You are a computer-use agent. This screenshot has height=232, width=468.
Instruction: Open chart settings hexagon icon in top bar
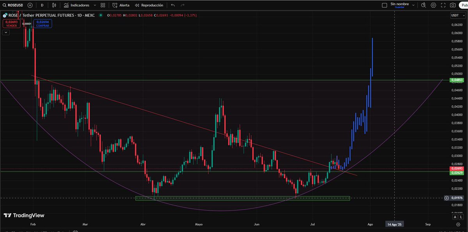[433, 5]
